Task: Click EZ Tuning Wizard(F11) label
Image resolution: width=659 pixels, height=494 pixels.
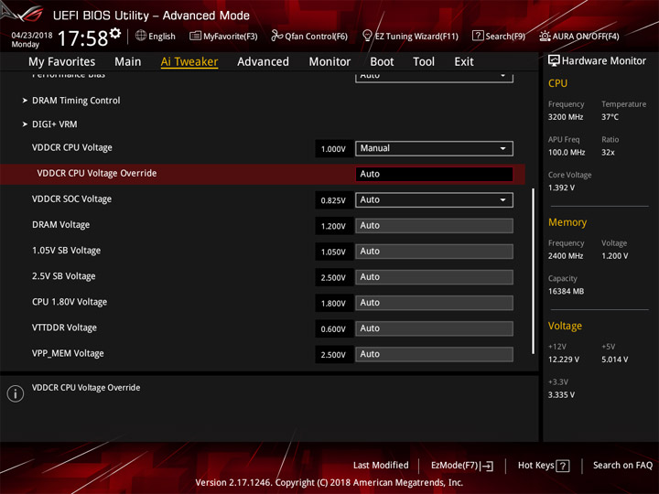Action: 416,36
